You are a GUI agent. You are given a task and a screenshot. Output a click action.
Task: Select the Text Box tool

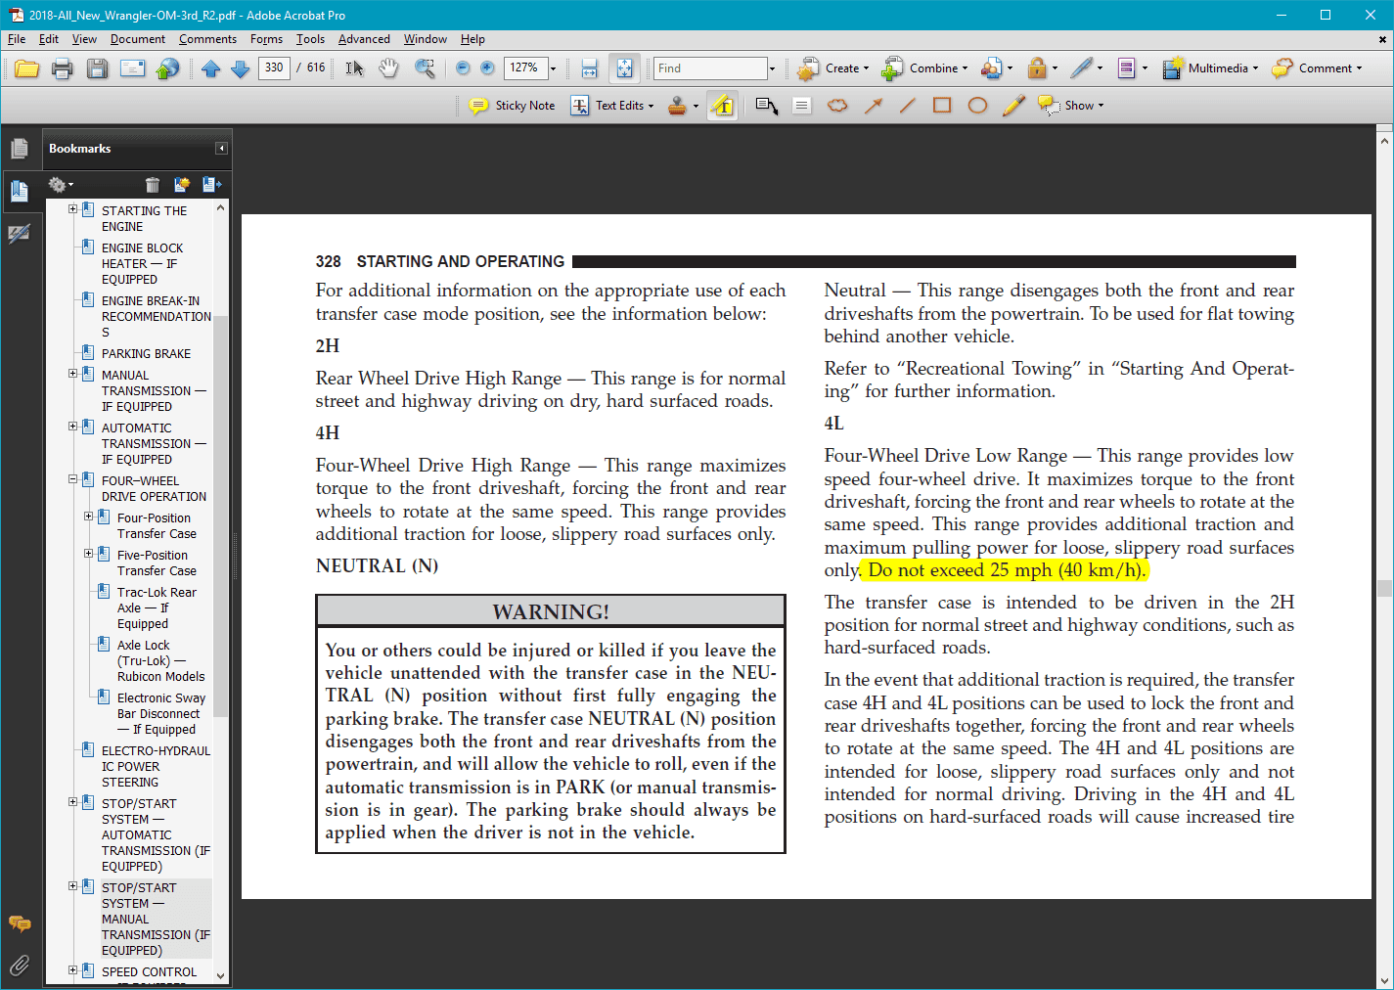click(x=801, y=106)
